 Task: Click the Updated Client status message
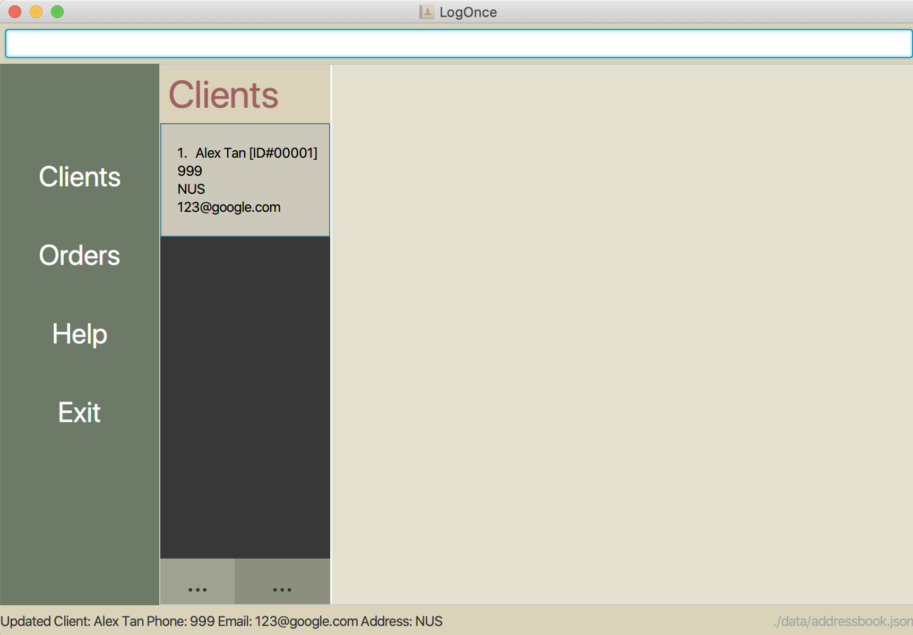pyautogui.click(x=221, y=621)
